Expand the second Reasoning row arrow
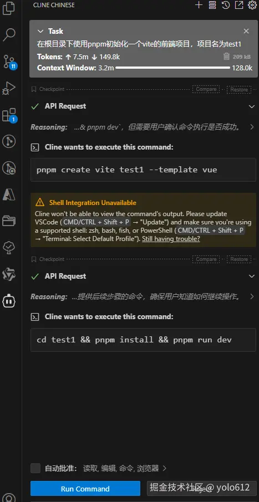259x502 pixels. tap(252, 297)
